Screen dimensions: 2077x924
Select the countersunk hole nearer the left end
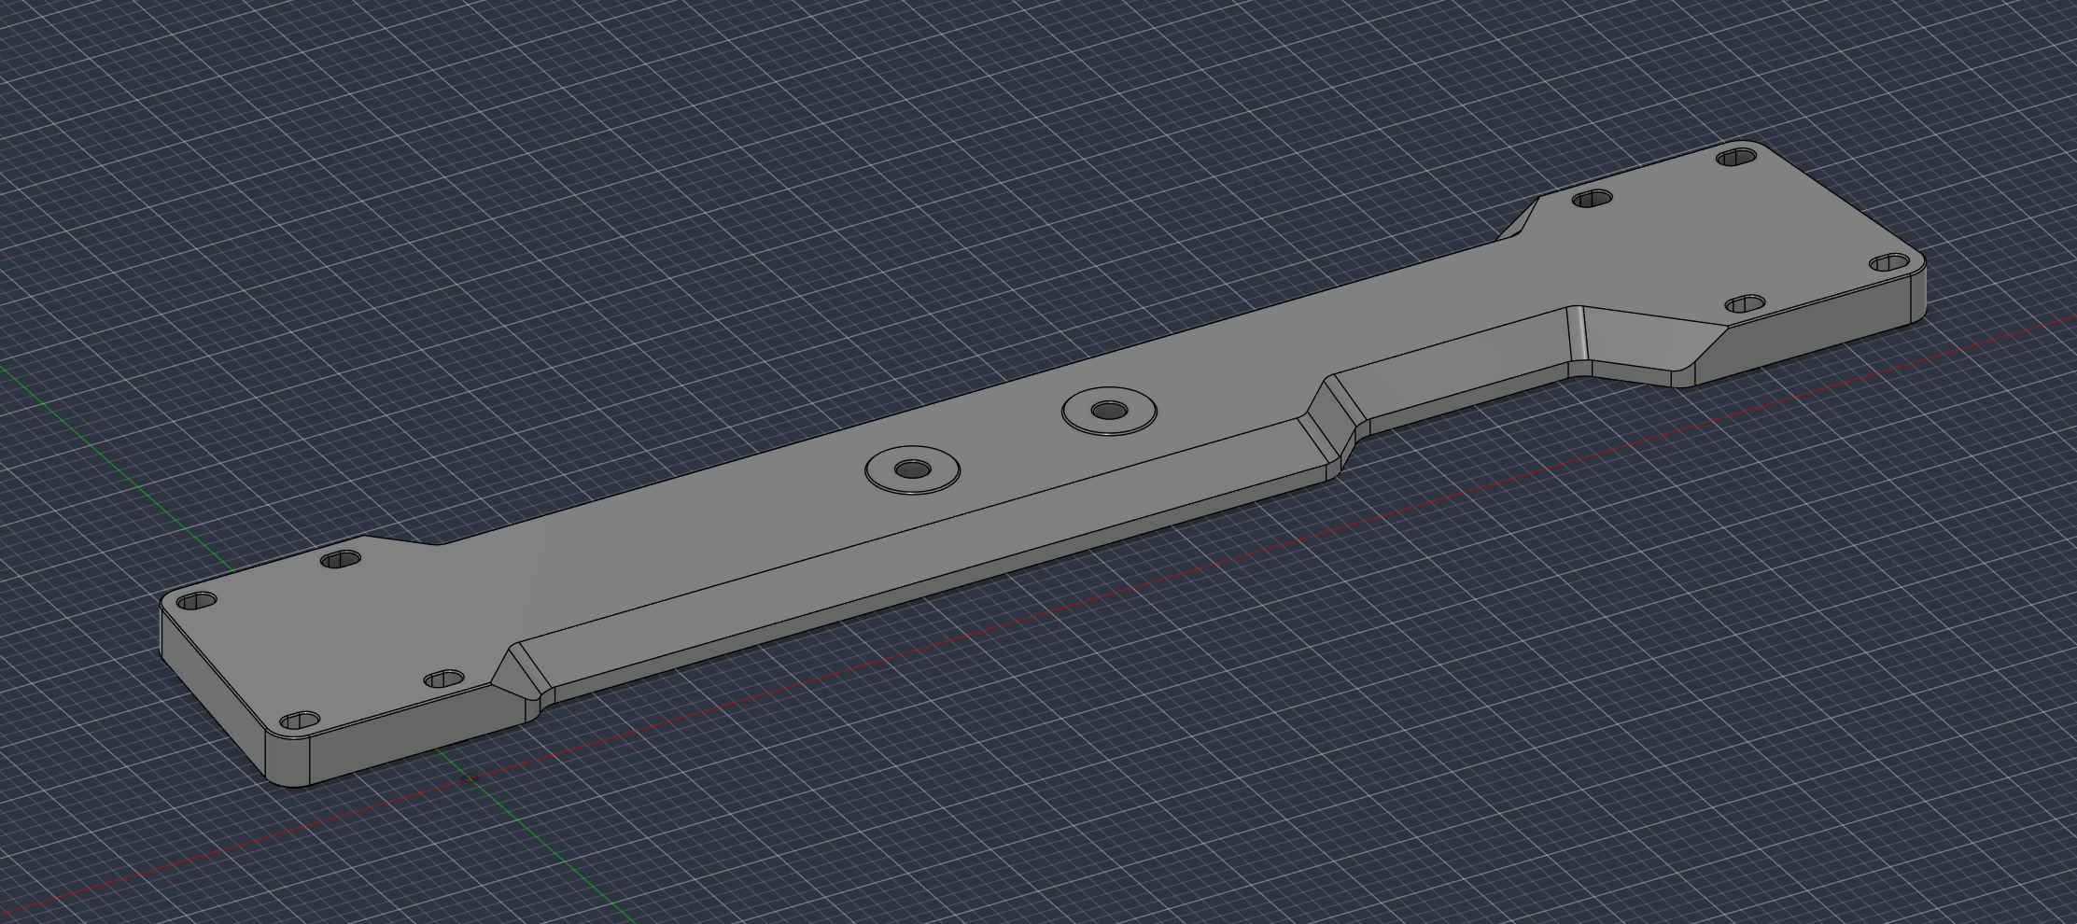912,470
